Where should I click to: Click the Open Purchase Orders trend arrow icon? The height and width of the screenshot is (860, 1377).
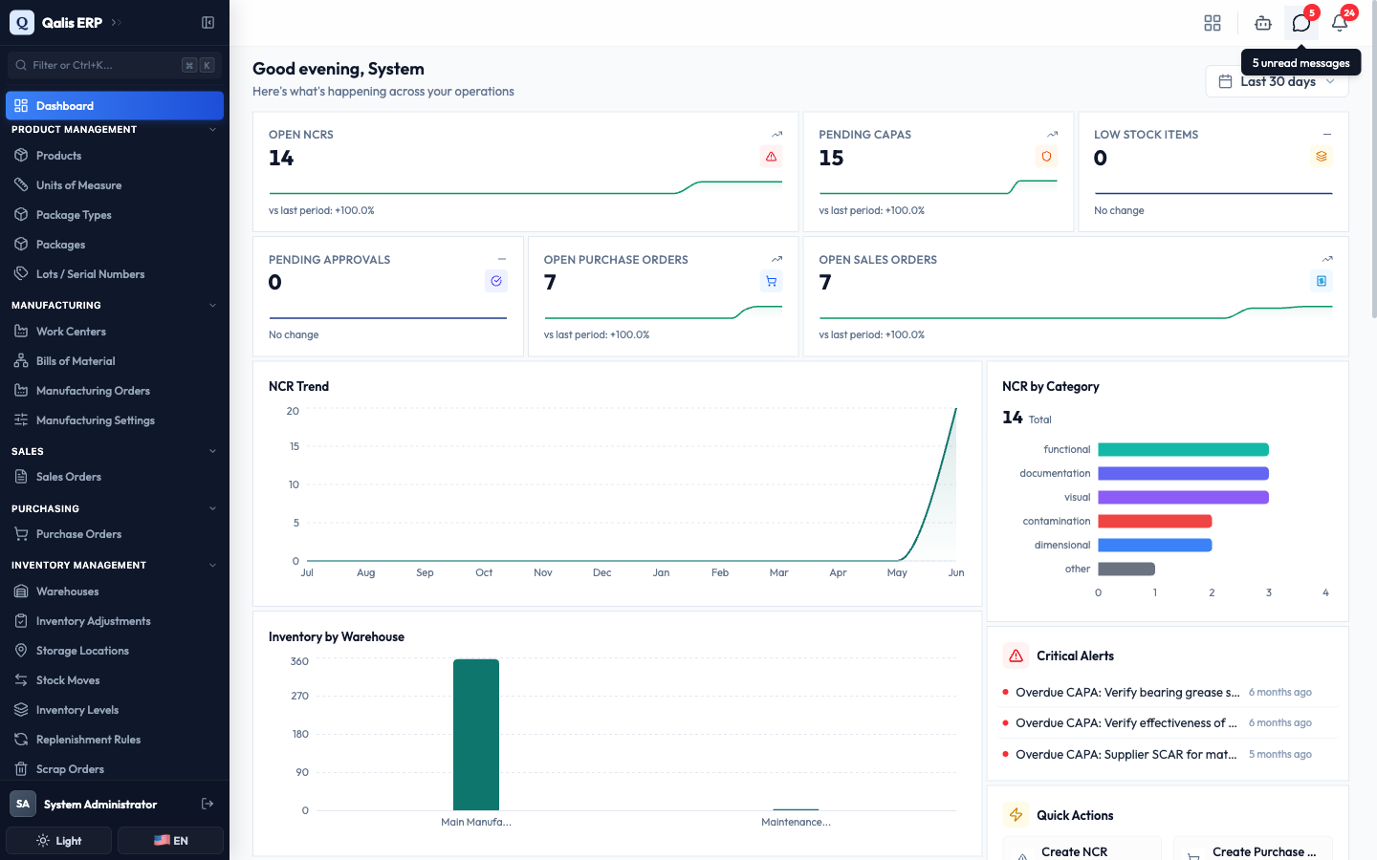coord(776,259)
